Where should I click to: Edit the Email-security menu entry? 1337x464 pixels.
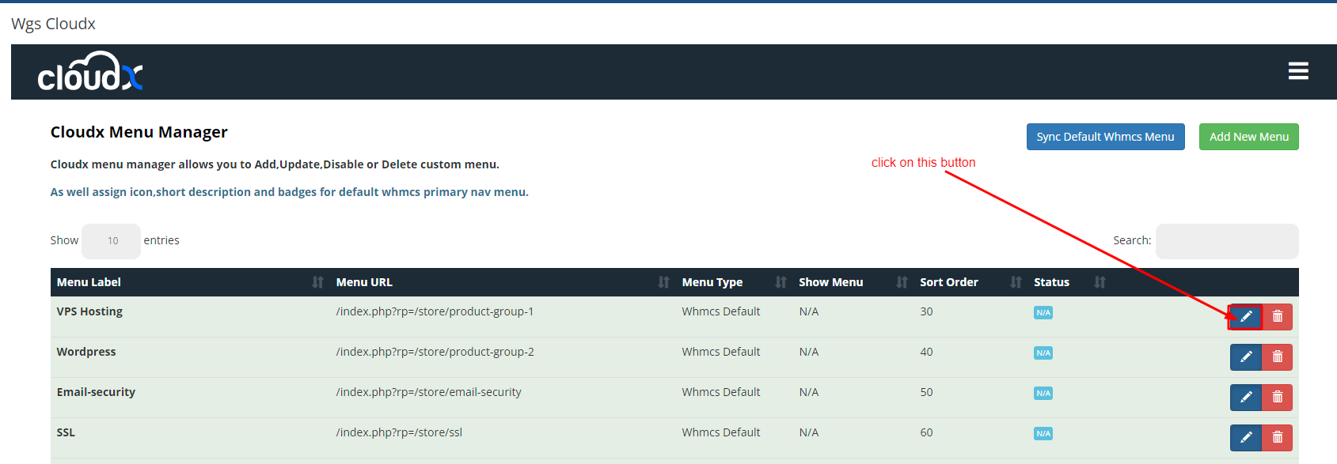(1245, 398)
